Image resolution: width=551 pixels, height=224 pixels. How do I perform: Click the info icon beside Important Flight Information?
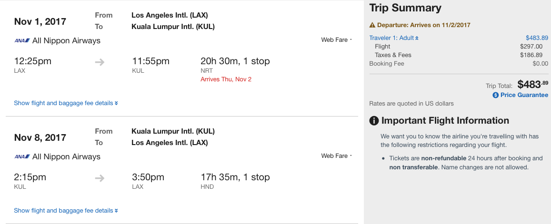(374, 121)
